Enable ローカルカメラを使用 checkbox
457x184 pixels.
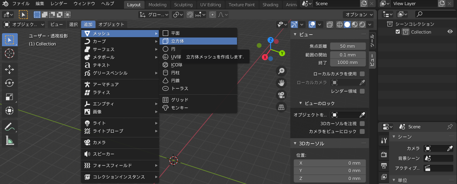coord(362,74)
